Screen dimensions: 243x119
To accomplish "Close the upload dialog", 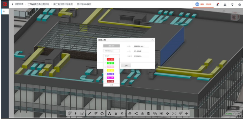I will click(153, 40).
